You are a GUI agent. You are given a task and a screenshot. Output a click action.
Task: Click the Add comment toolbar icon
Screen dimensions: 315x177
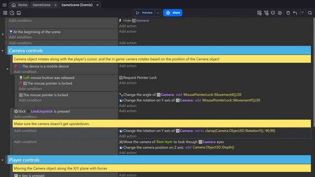(x=273, y=13)
